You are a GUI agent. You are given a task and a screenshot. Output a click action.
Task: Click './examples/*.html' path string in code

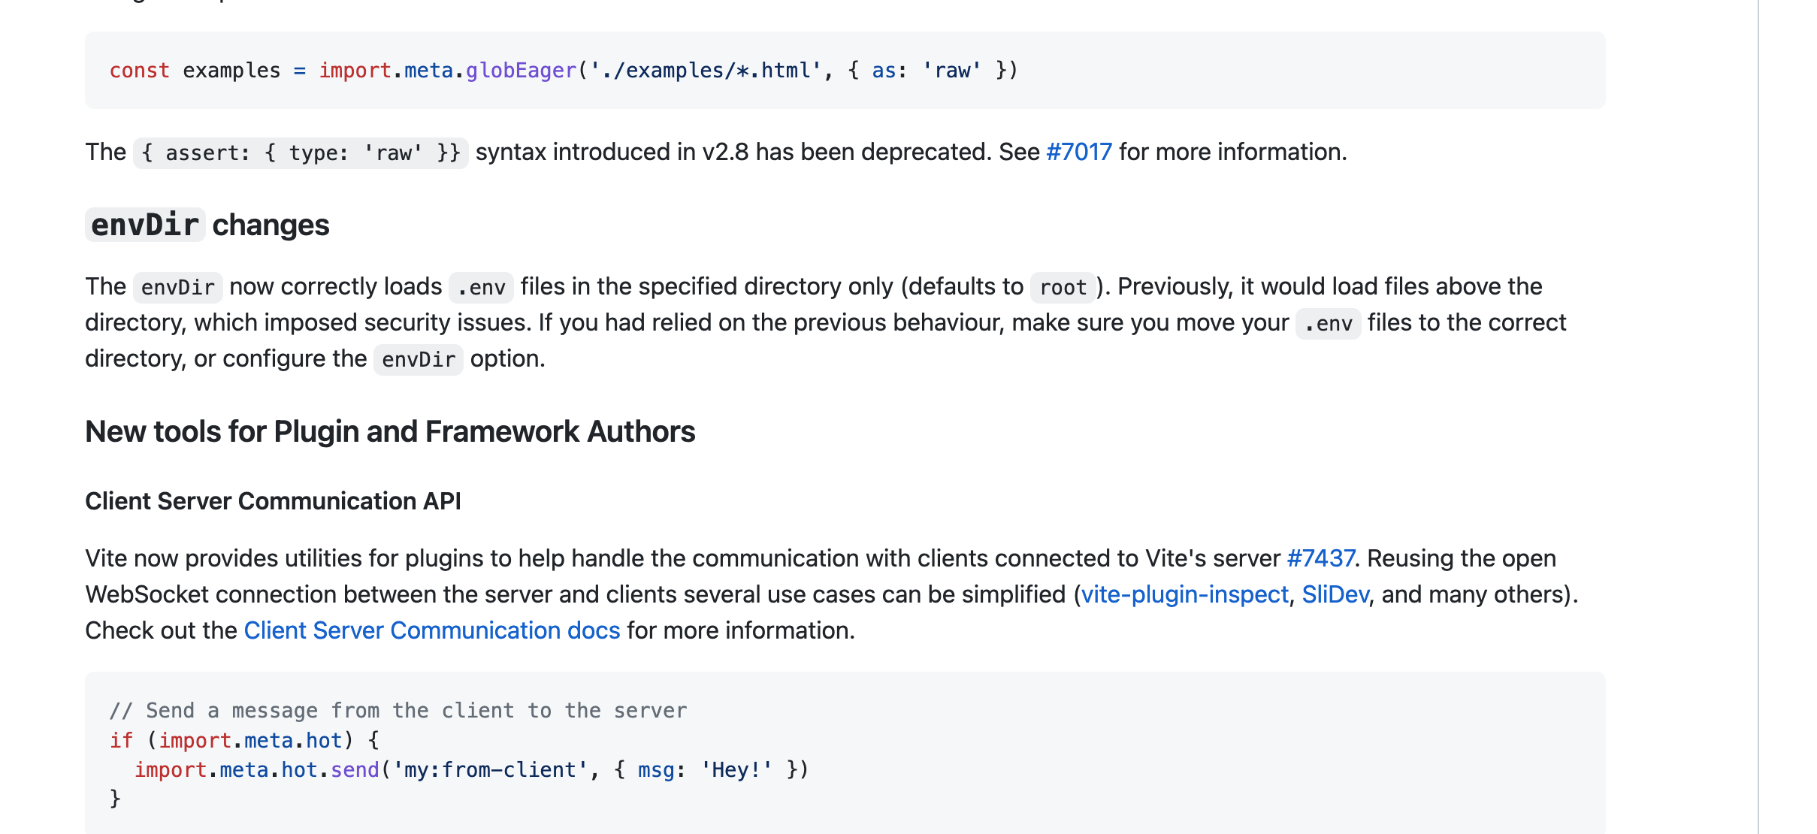pos(705,71)
